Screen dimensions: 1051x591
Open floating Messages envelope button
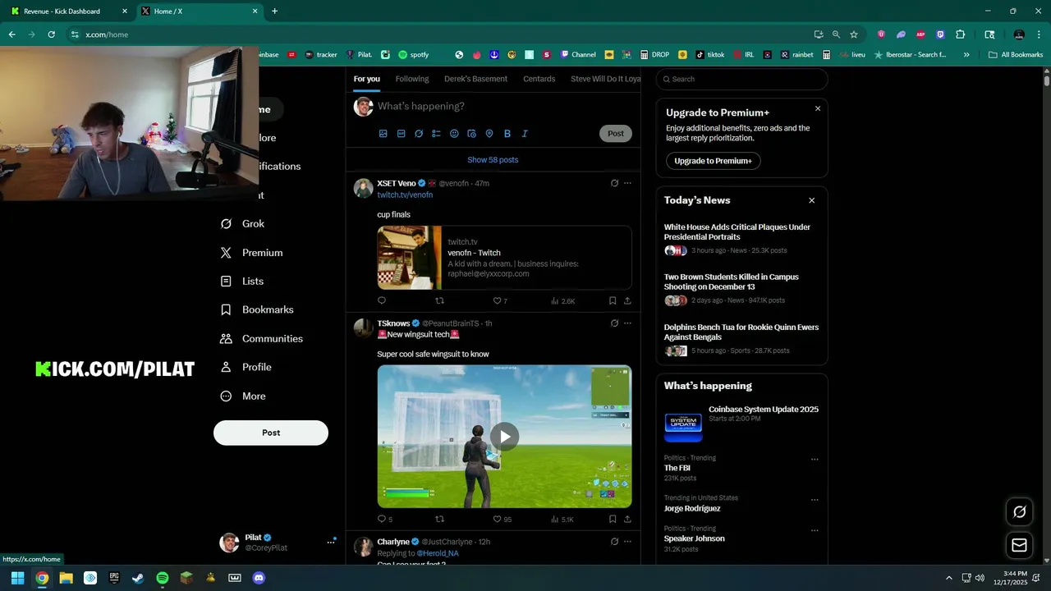pyautogui.click(x=1019, y=545)
